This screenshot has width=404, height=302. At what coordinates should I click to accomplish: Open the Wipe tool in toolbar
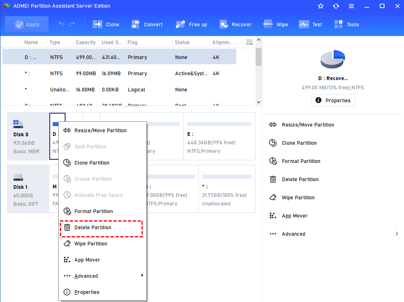275,25
